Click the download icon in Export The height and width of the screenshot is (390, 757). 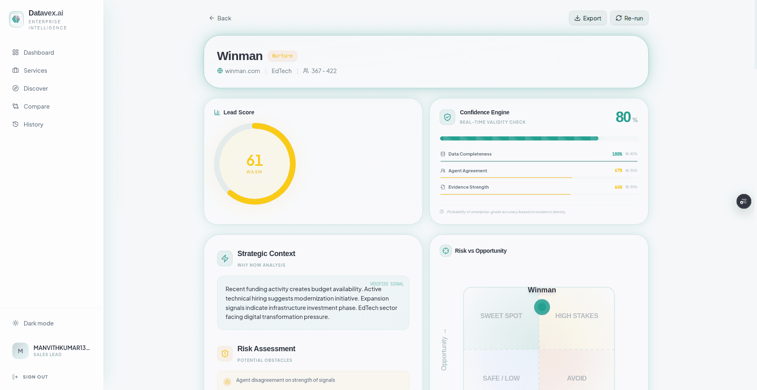577,18
